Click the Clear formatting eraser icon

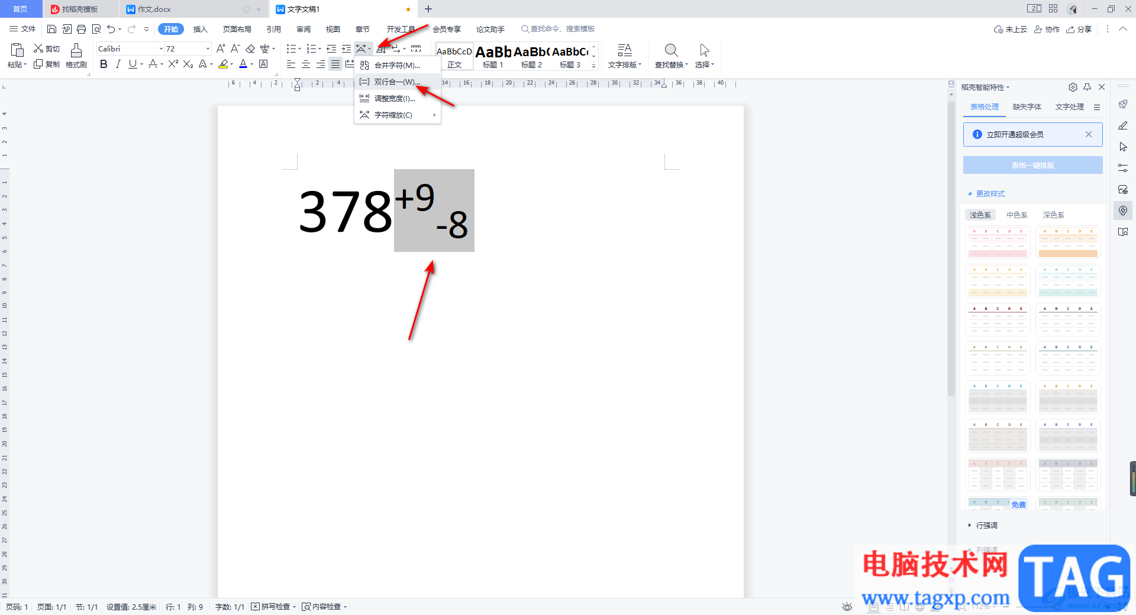point(250,48)
